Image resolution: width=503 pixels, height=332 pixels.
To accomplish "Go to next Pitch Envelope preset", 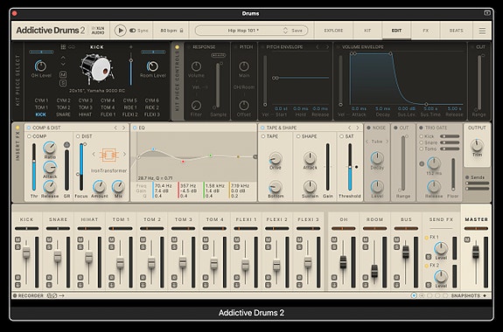I will tap(327, 47).
